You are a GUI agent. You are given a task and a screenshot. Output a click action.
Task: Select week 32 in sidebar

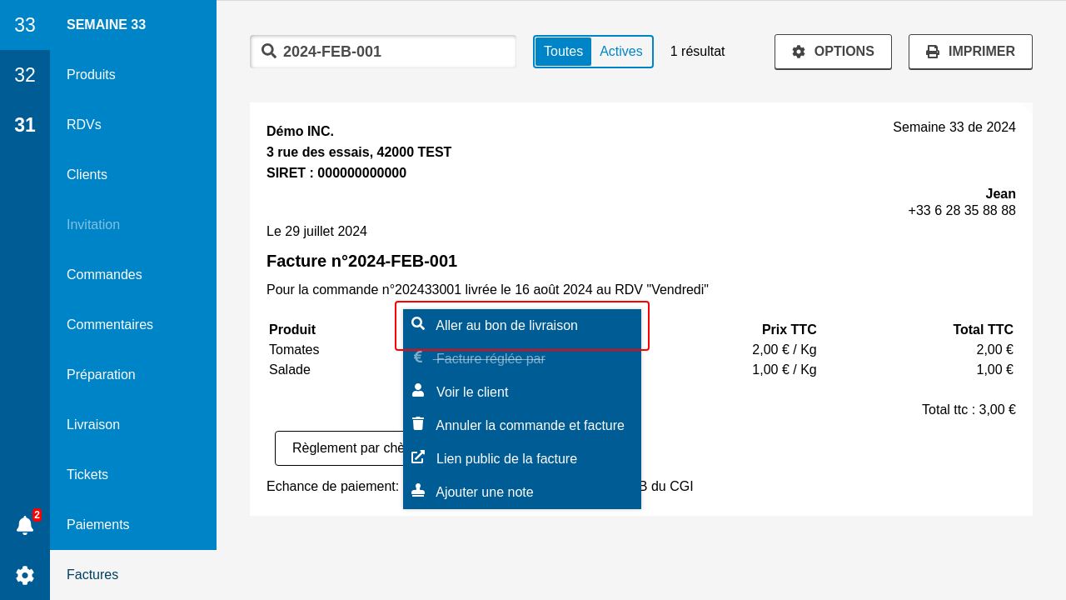(25, 75)
